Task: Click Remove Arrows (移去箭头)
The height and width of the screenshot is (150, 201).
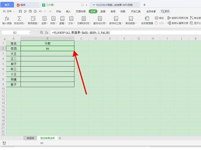Action: (x=196, y=18)
